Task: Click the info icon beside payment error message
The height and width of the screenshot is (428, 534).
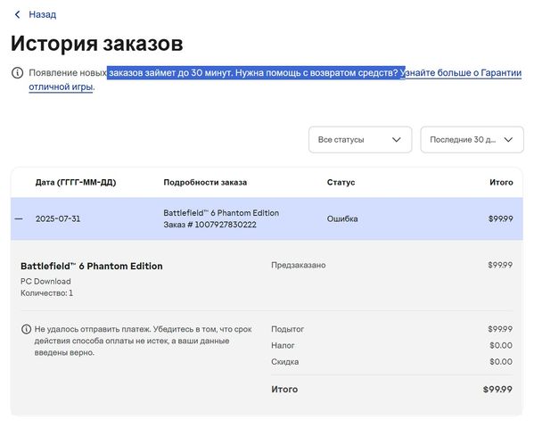Action: [x=26, y=329]
